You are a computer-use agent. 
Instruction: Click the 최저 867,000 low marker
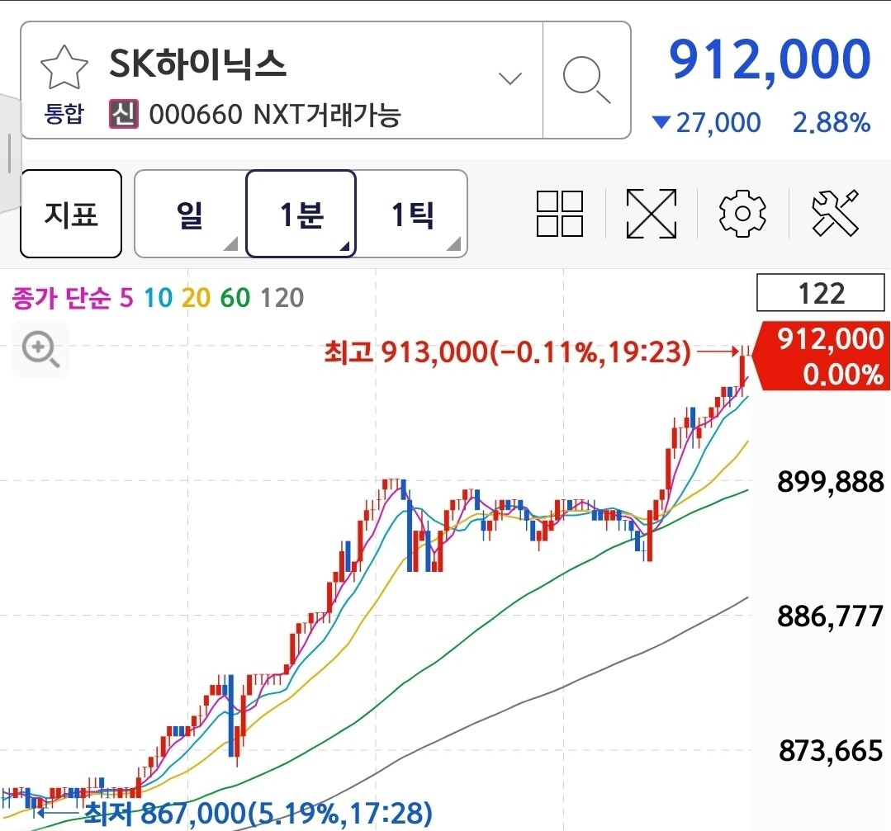click(258, 813)
